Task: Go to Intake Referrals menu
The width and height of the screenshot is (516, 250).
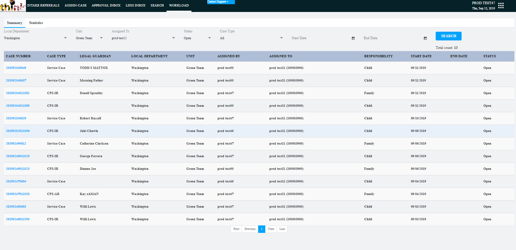Action: coord(43,5)
